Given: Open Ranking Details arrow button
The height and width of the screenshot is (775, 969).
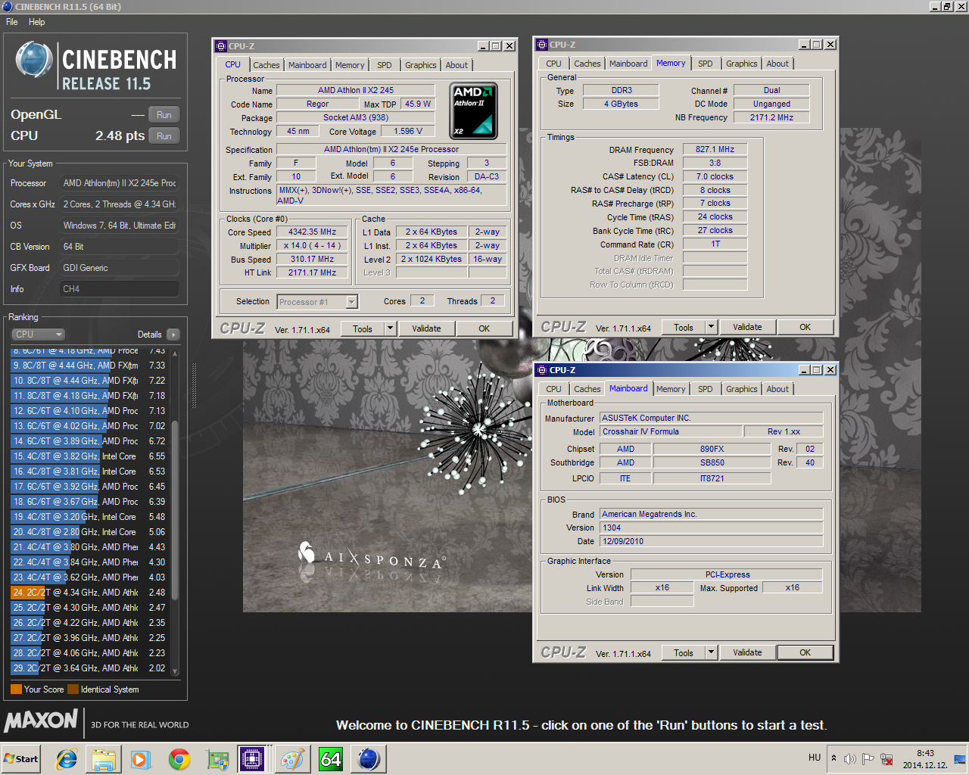Looking at the screenshot, I should tap(173, 335).
